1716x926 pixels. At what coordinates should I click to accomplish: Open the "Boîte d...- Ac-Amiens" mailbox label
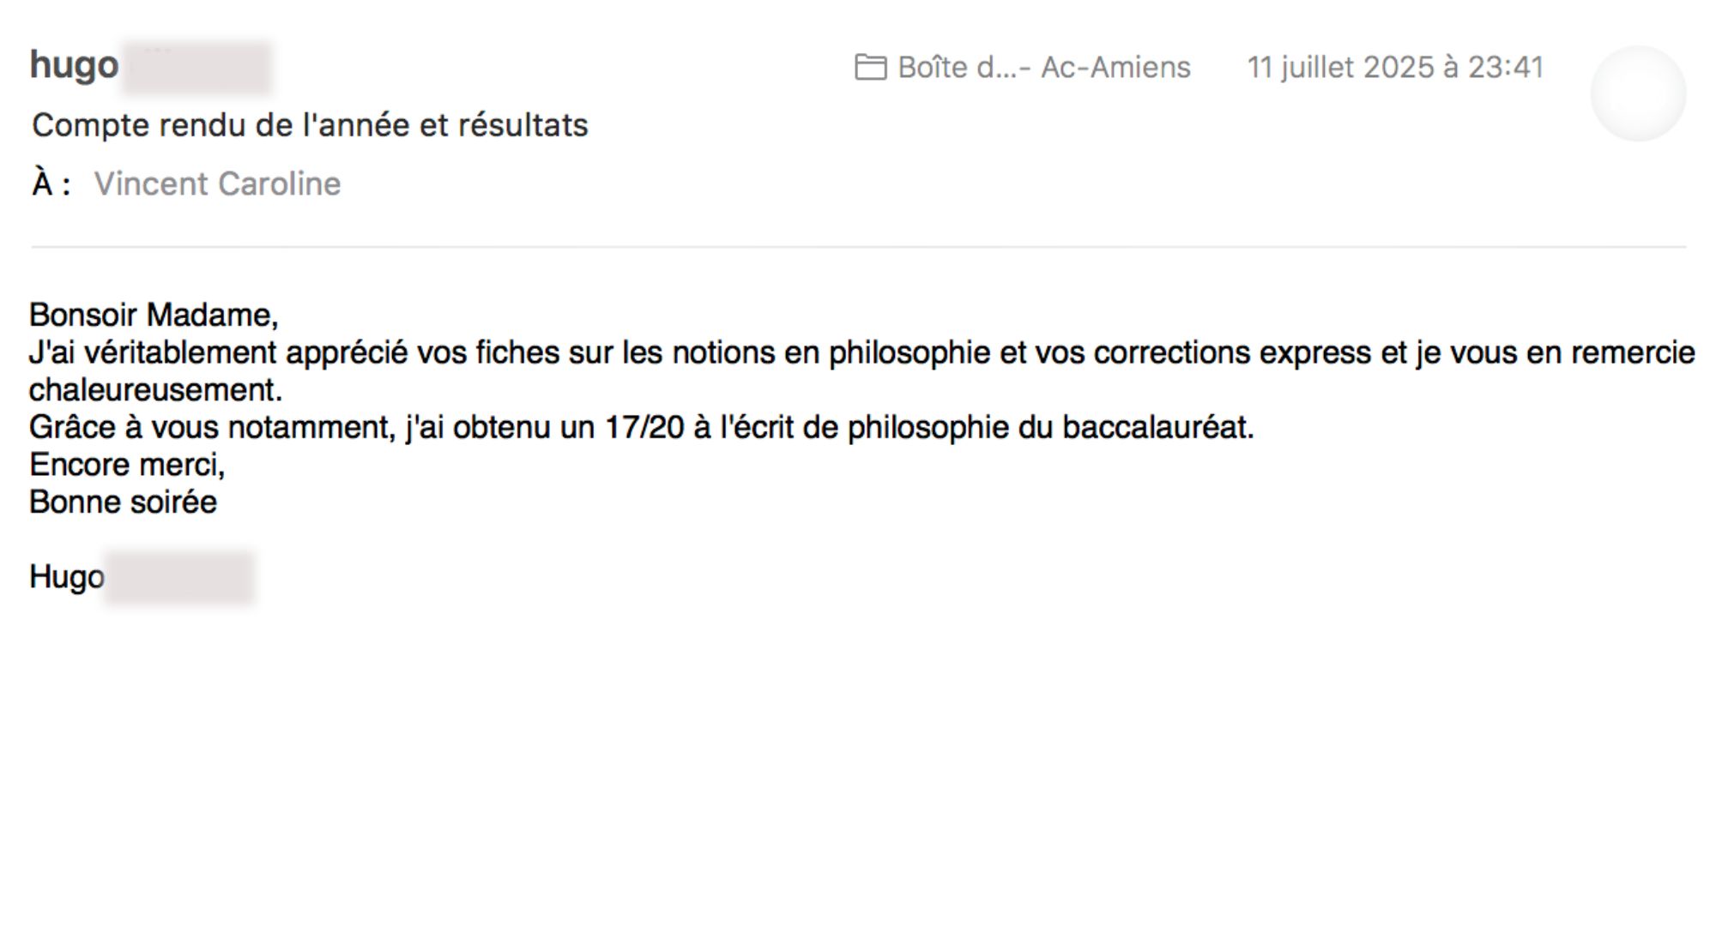tap(1043, 68)
